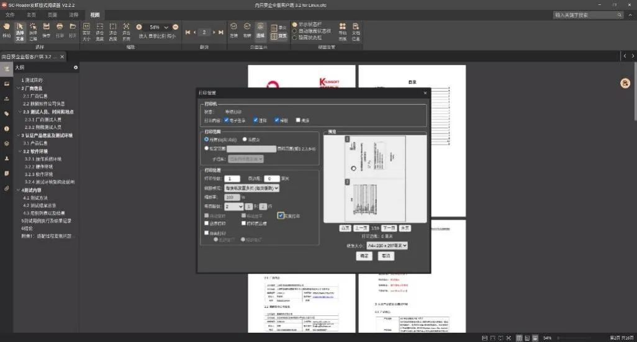Open the 文件 menu

pyautogui.click(x=10, y=14)
